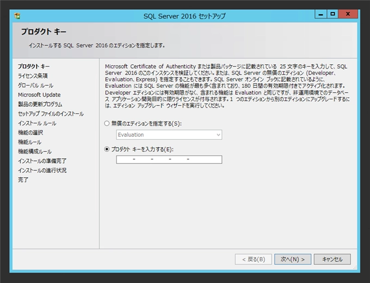This screenshot has height=283, width=370.
Task: Click the 次へ(N) > button
Action: click(x=293, y=260)
